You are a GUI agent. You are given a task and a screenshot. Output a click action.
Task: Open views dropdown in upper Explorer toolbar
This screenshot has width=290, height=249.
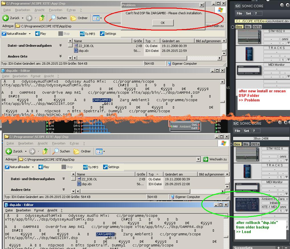tap(101, 18)
